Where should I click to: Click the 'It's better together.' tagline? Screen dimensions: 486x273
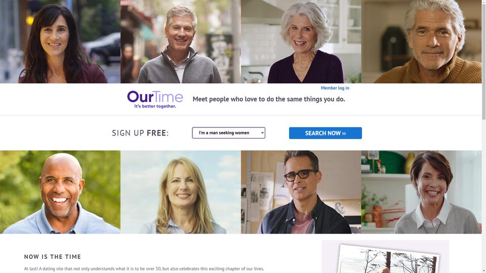coord(155,106)
